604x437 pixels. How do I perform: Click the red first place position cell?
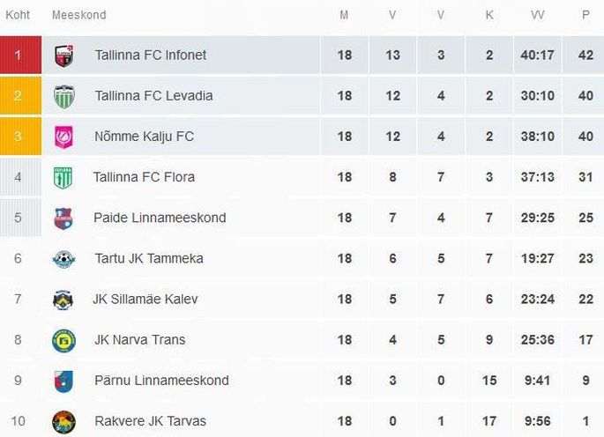tap(21, 55)
